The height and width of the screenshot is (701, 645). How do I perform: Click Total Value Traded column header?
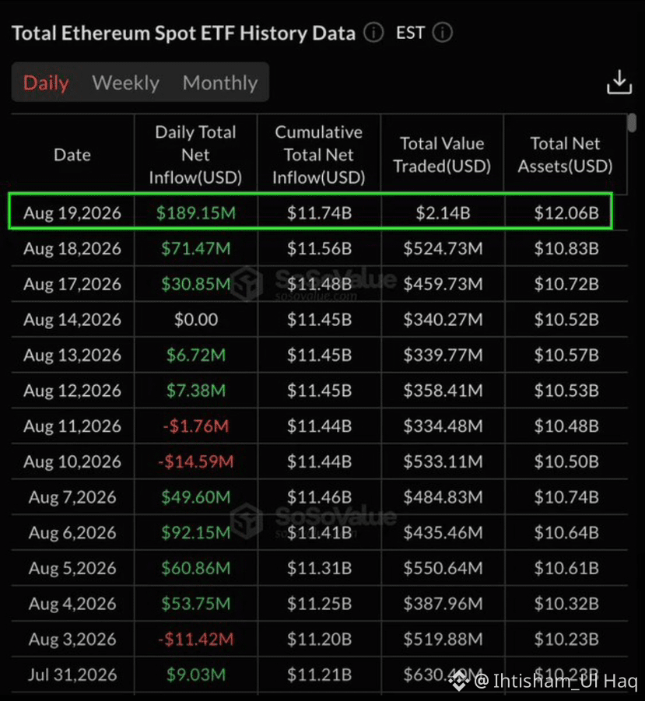click(442, 155)
